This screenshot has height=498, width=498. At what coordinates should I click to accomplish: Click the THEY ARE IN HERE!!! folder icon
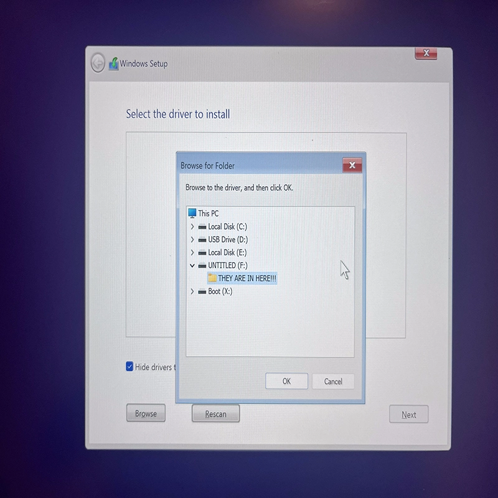point(212,278)
